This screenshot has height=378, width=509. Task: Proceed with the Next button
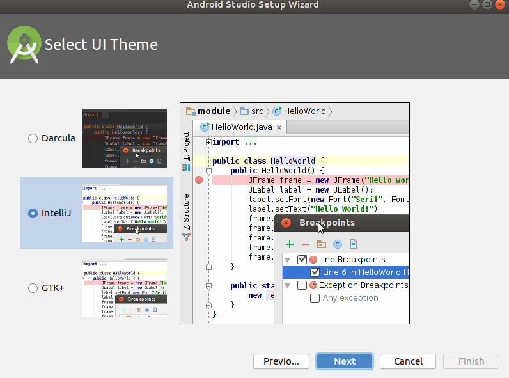click(345, 361)
